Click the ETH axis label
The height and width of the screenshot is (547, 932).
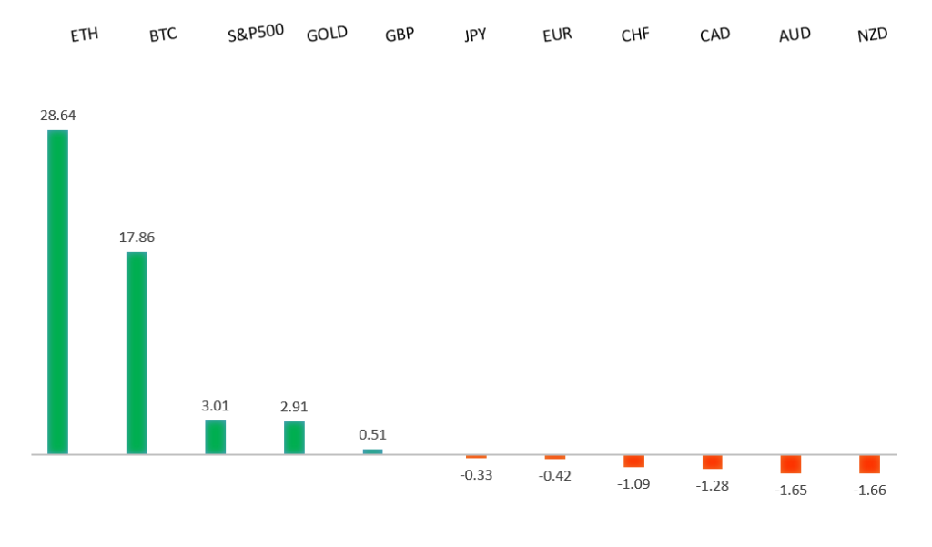pos(85,36)
